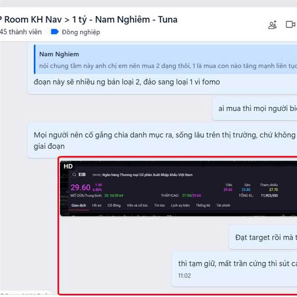
Task: Open the Cổ đông tab
Action: 114,205
